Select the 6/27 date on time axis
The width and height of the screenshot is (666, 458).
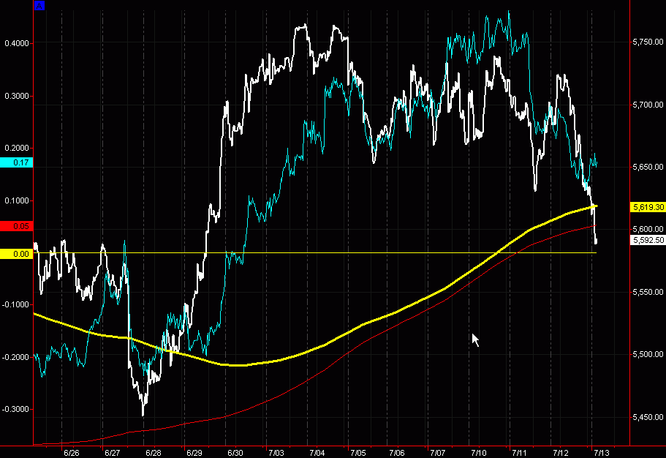tap(112, 453)
